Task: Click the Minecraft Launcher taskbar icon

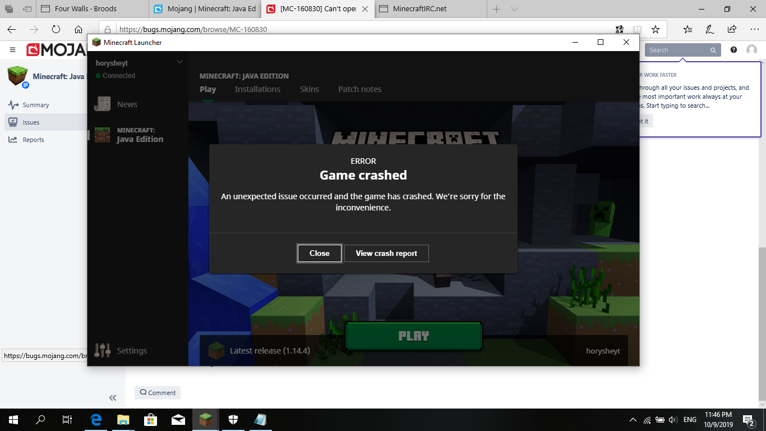Action: [206, 420]
